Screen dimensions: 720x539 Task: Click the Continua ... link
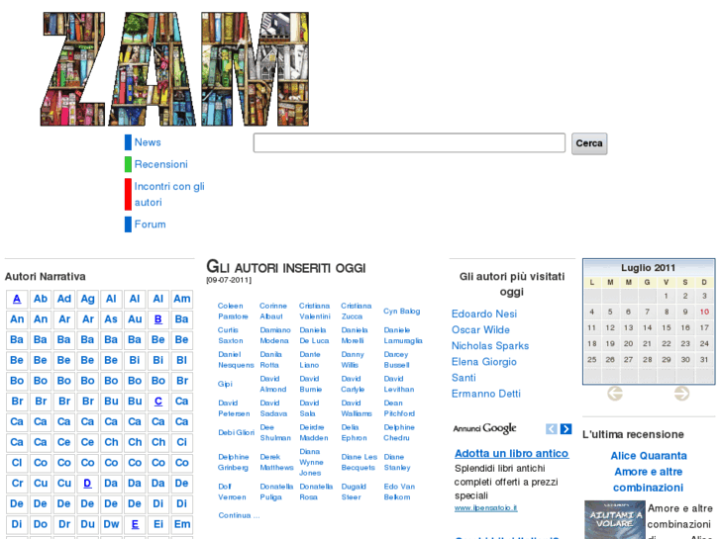(239, 515)
